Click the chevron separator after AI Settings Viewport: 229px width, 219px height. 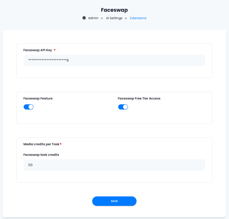point(126,18)
